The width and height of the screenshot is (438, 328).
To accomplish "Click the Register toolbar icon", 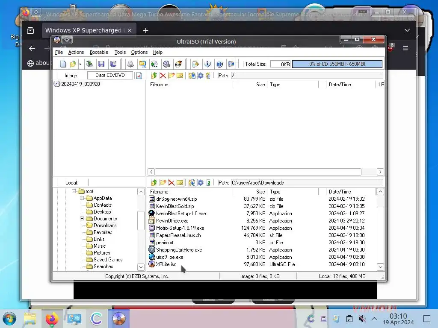I will [x=195, y=64].
